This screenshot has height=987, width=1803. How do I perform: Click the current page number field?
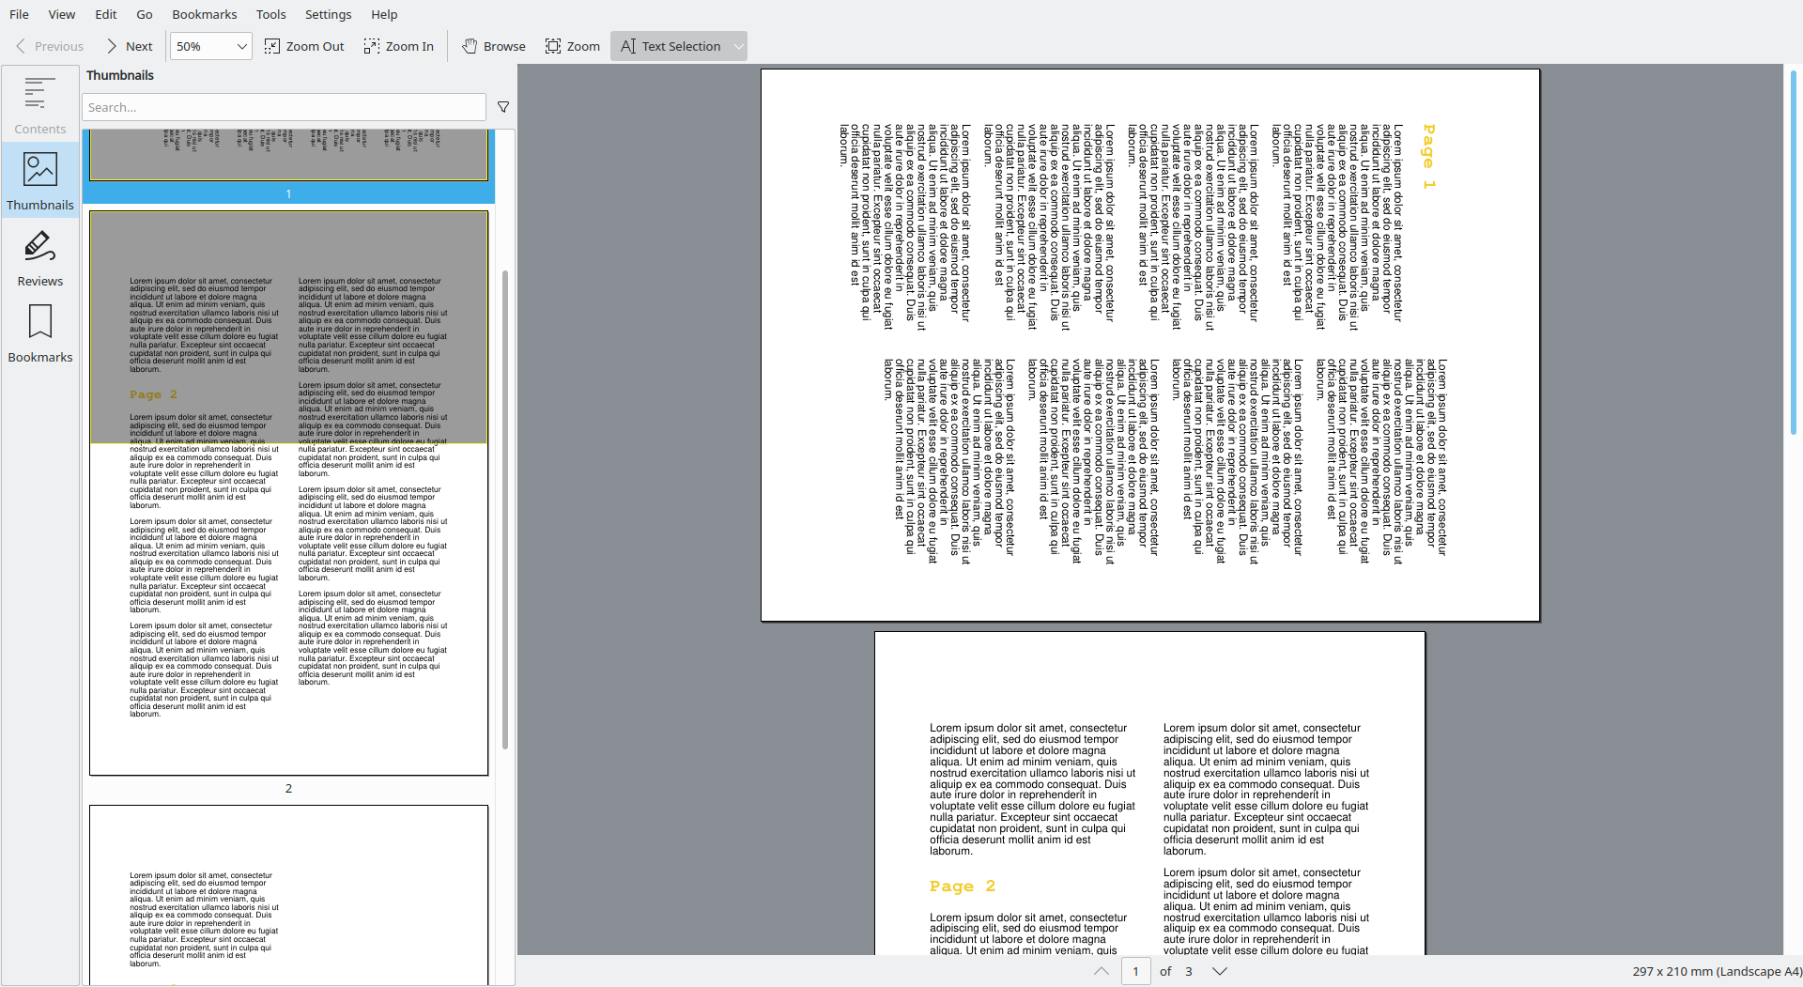click(1135, 971)
